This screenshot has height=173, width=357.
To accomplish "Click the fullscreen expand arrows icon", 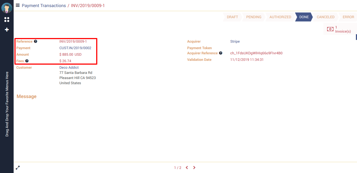I will (x=18, y=168).
